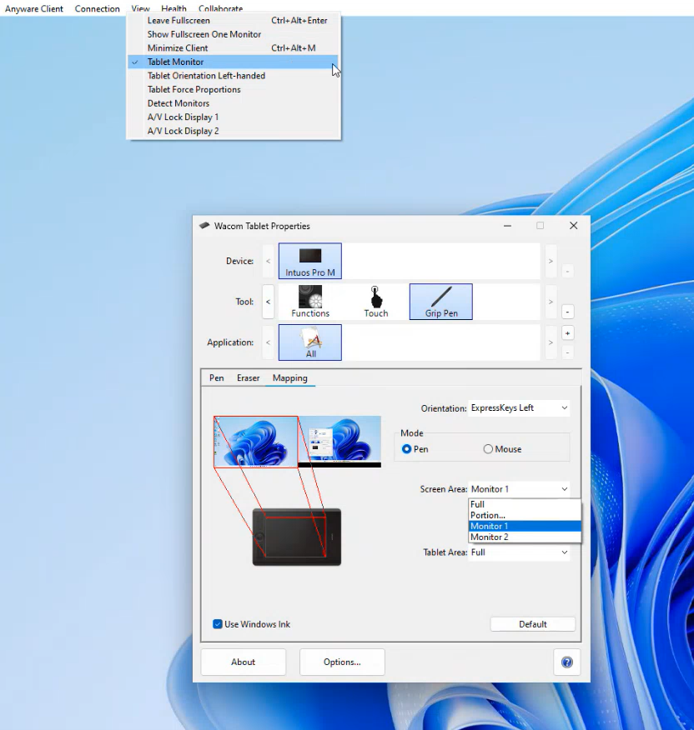The image size is (694, 730).
Task: Open the Anyware Client menu
Action: click(x=34, y=8)
